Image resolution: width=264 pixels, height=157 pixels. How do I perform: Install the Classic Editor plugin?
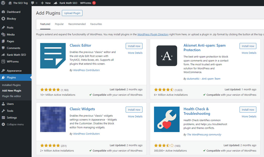point(134,46)
